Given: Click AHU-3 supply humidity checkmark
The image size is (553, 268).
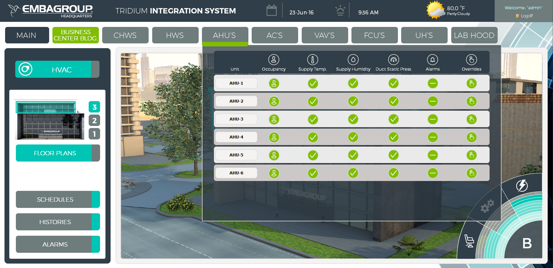Looking at the screenshot, I should [353, 119].
